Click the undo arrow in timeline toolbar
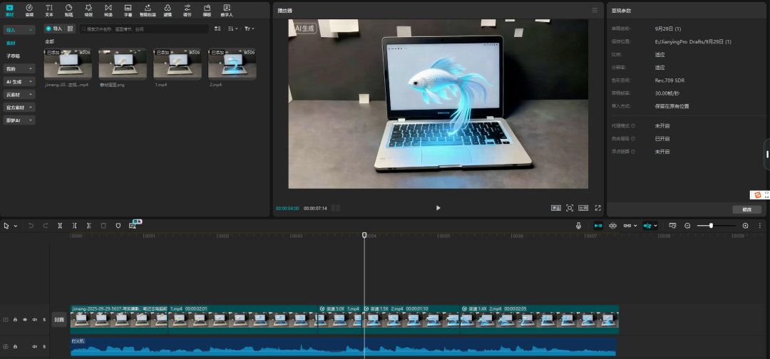Screen dimensions: 770x359 31,225
